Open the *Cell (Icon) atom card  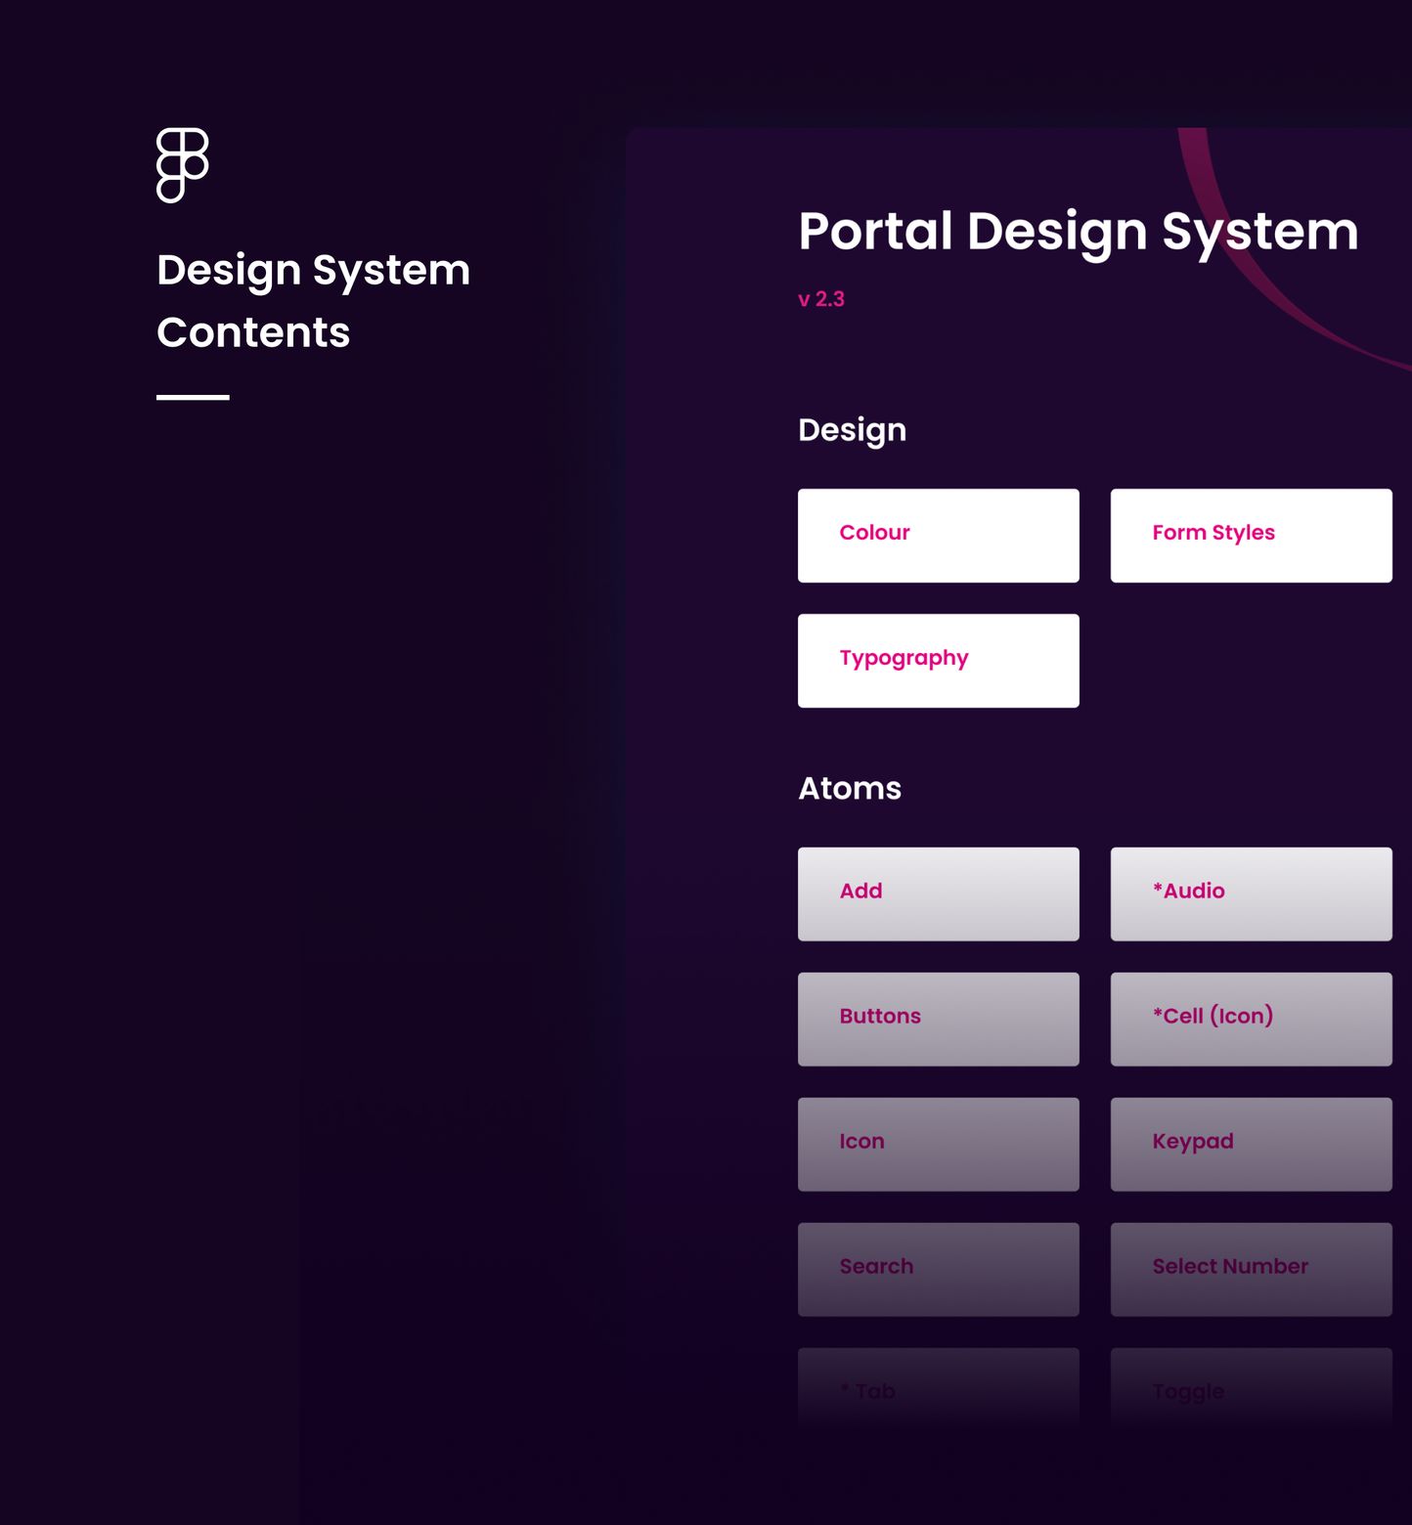[1251, 1017]
